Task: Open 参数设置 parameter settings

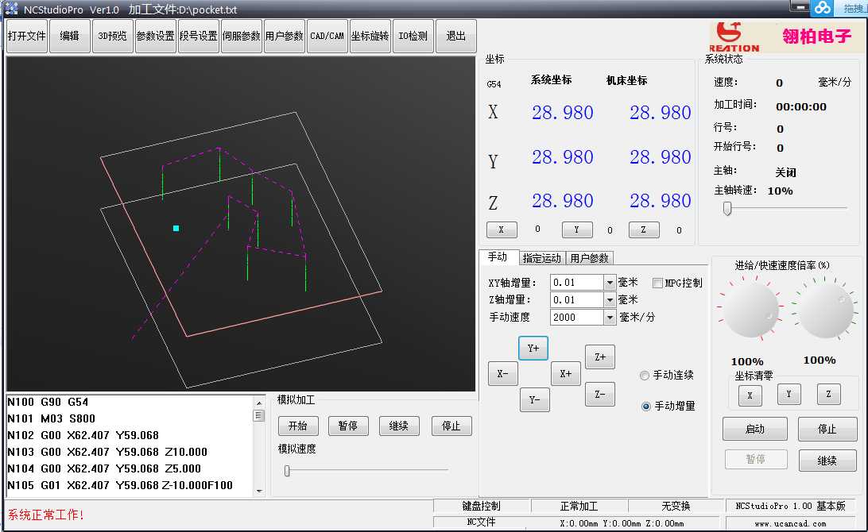Action: click(x=156, y=36)
